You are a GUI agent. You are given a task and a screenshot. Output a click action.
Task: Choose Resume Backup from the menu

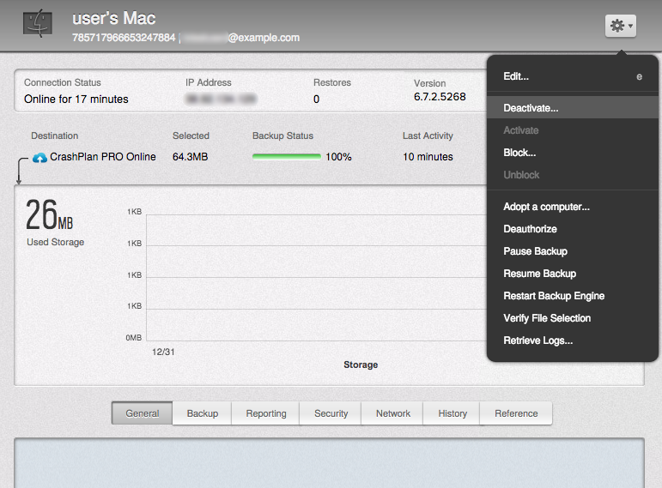coord(573,274)
